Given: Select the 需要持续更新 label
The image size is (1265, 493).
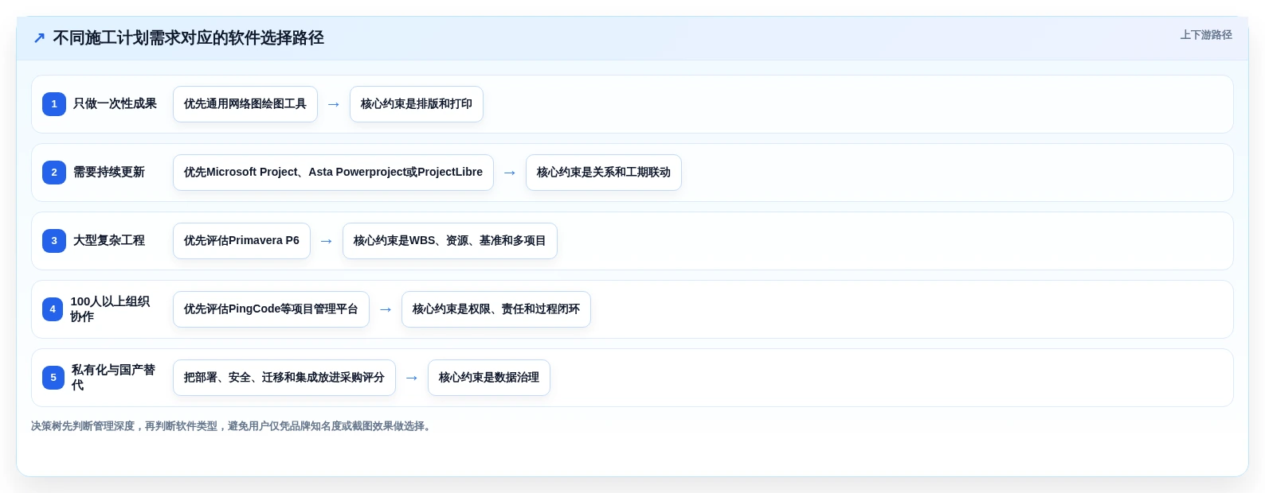Looking at the screenshot, I should [109, 172].
